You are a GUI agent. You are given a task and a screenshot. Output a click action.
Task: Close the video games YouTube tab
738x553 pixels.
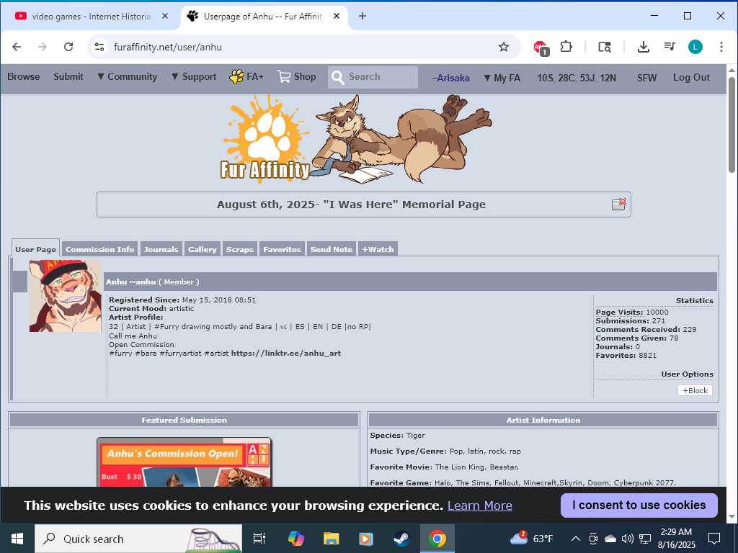tap(165, 16)
